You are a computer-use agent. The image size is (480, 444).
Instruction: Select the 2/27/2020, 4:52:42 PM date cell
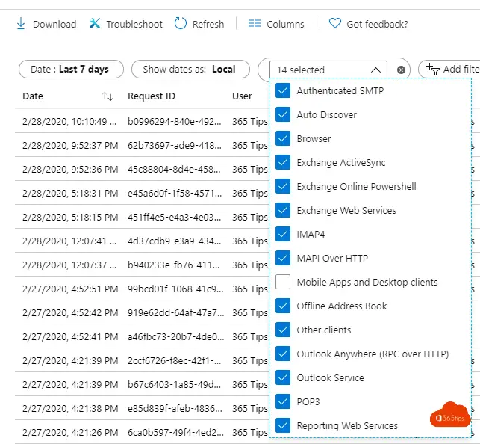pyautogui.click(x=70, y=313)
